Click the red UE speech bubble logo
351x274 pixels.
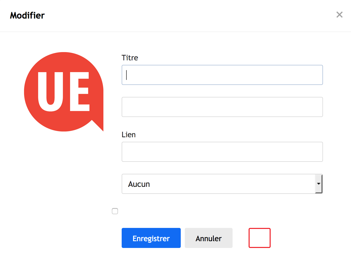pos(64,92)
